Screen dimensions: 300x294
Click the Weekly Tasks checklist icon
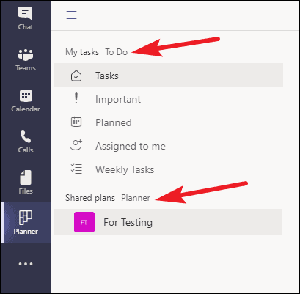pos(76,169)
